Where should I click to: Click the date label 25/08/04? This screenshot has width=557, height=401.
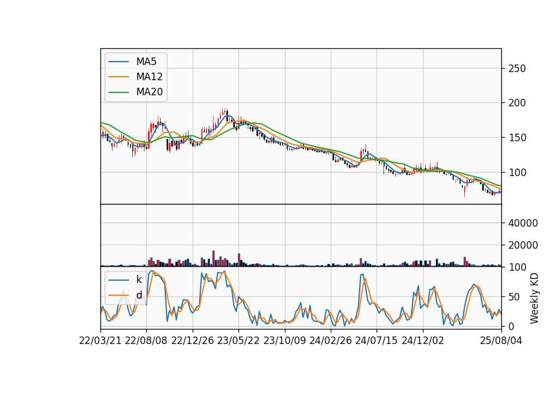point(501,341)
